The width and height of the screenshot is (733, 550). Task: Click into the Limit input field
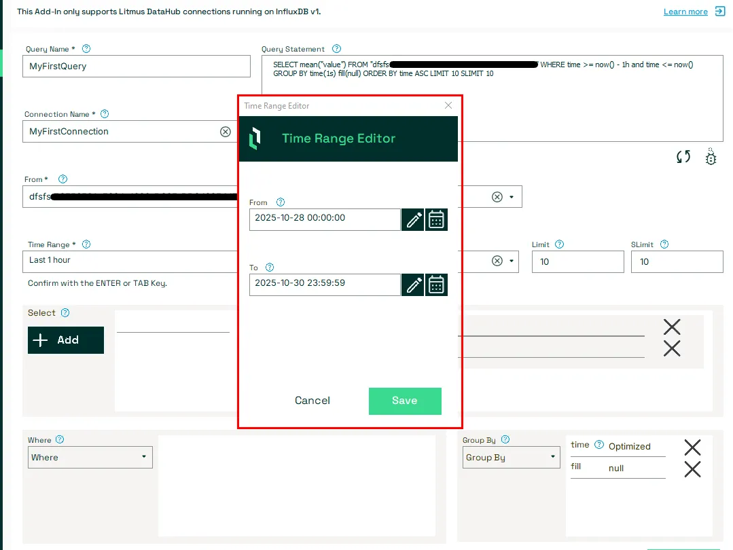578,261
